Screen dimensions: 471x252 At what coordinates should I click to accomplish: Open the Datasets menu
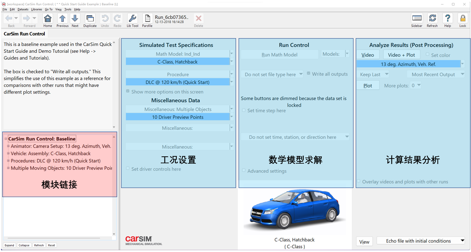coord(23,9)
